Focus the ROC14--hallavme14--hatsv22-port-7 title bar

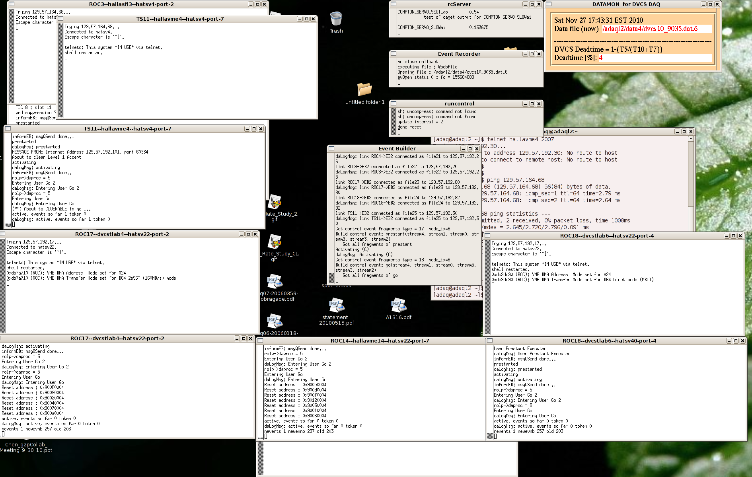pos(380,341)
